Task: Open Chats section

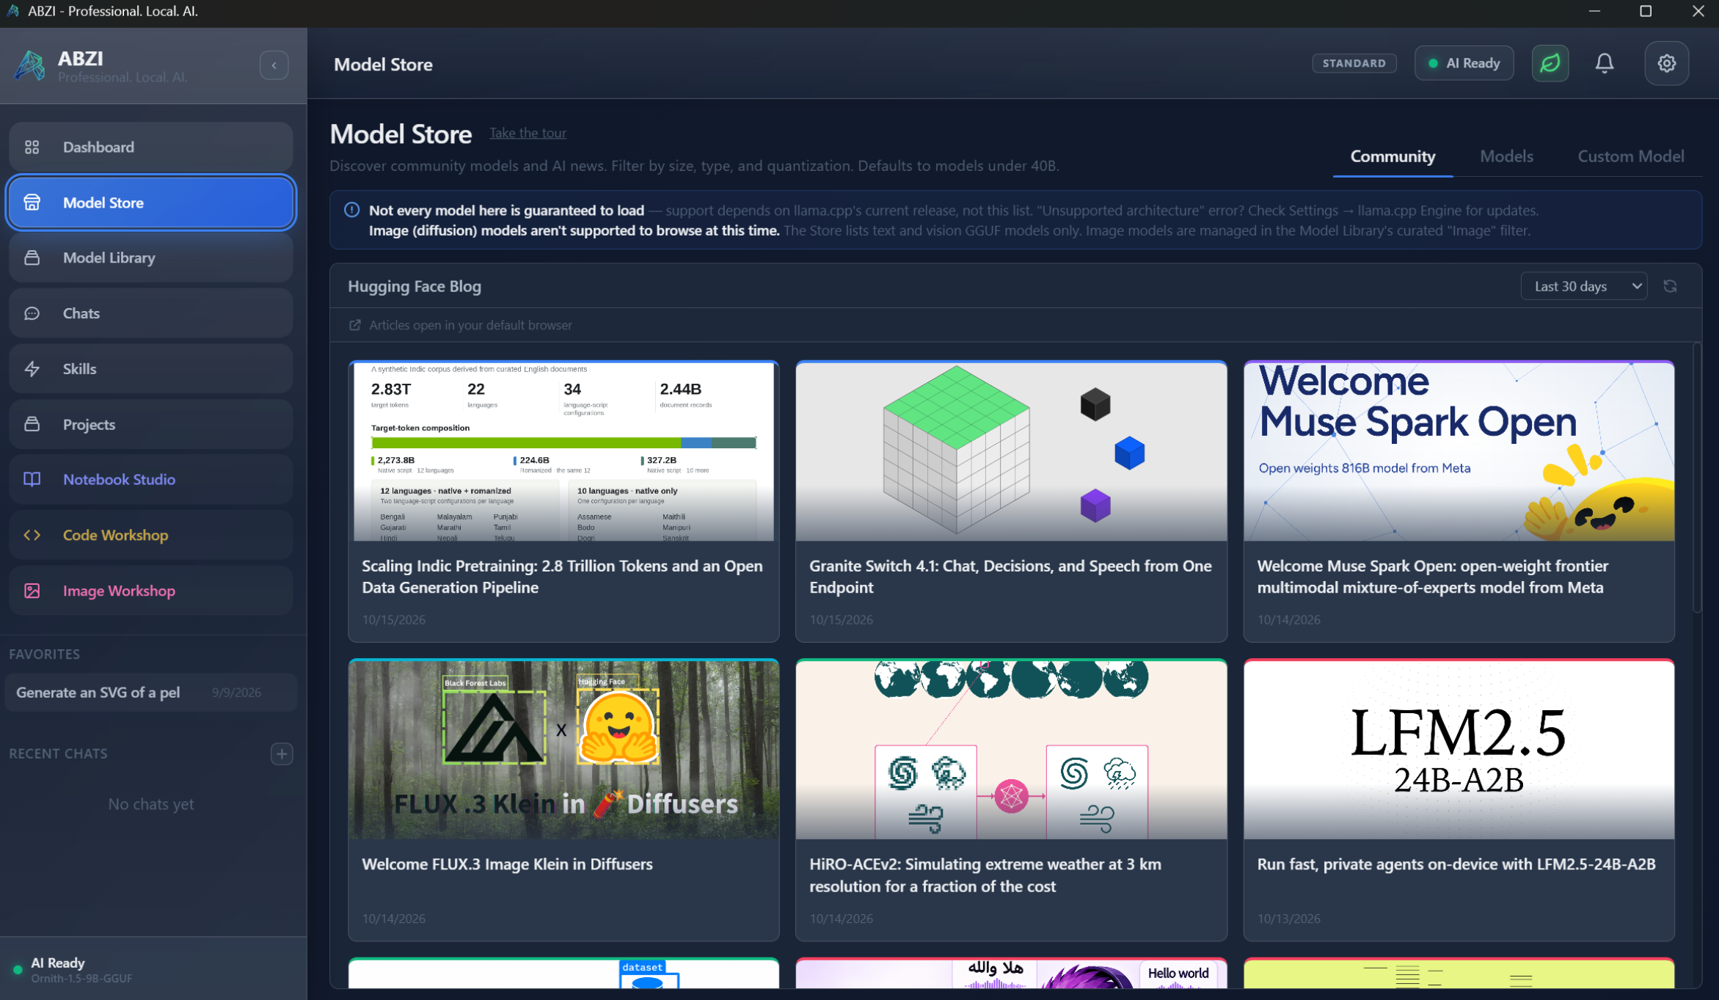Action: coord(150,313)
